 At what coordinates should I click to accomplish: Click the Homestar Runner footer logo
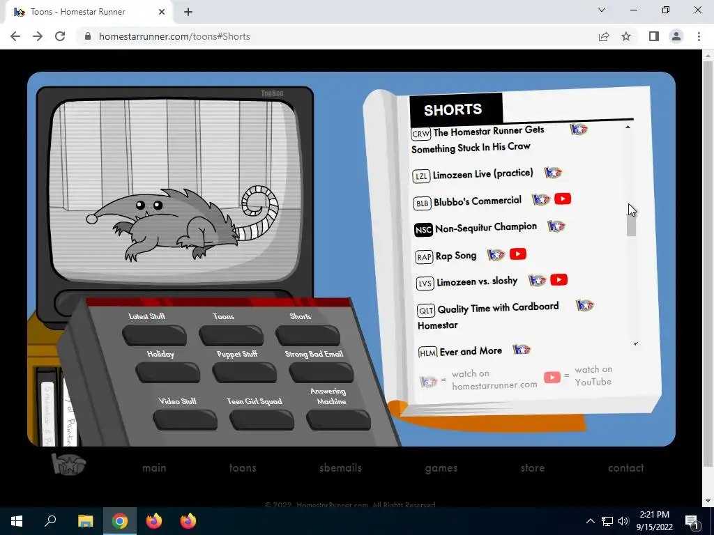click(x=68, y=465)
